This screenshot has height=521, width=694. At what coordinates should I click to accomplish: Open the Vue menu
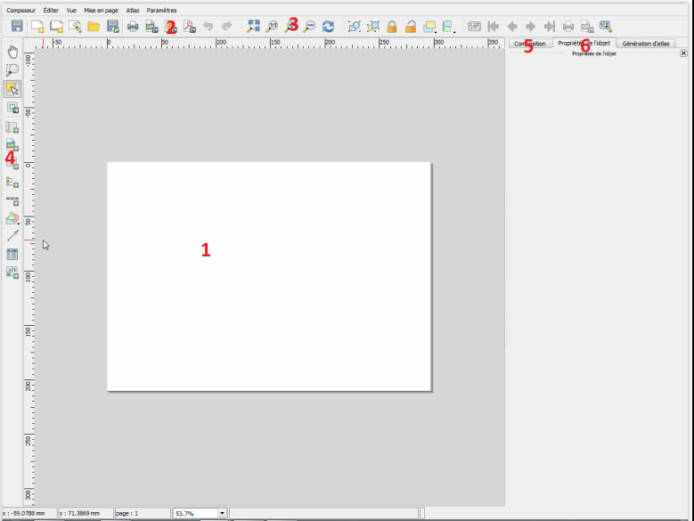click(71, 10)
